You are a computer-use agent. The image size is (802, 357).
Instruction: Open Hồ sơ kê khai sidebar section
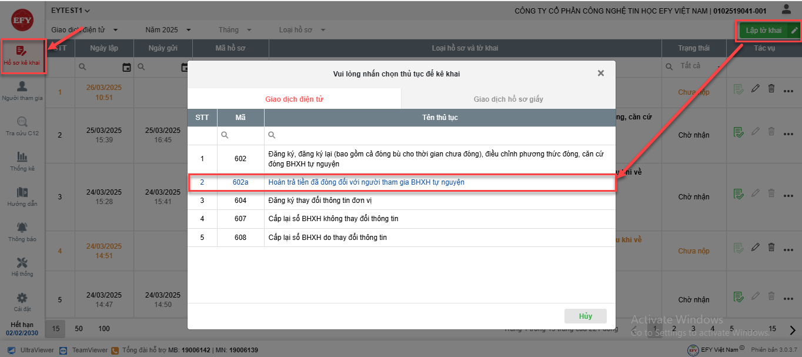22,56
